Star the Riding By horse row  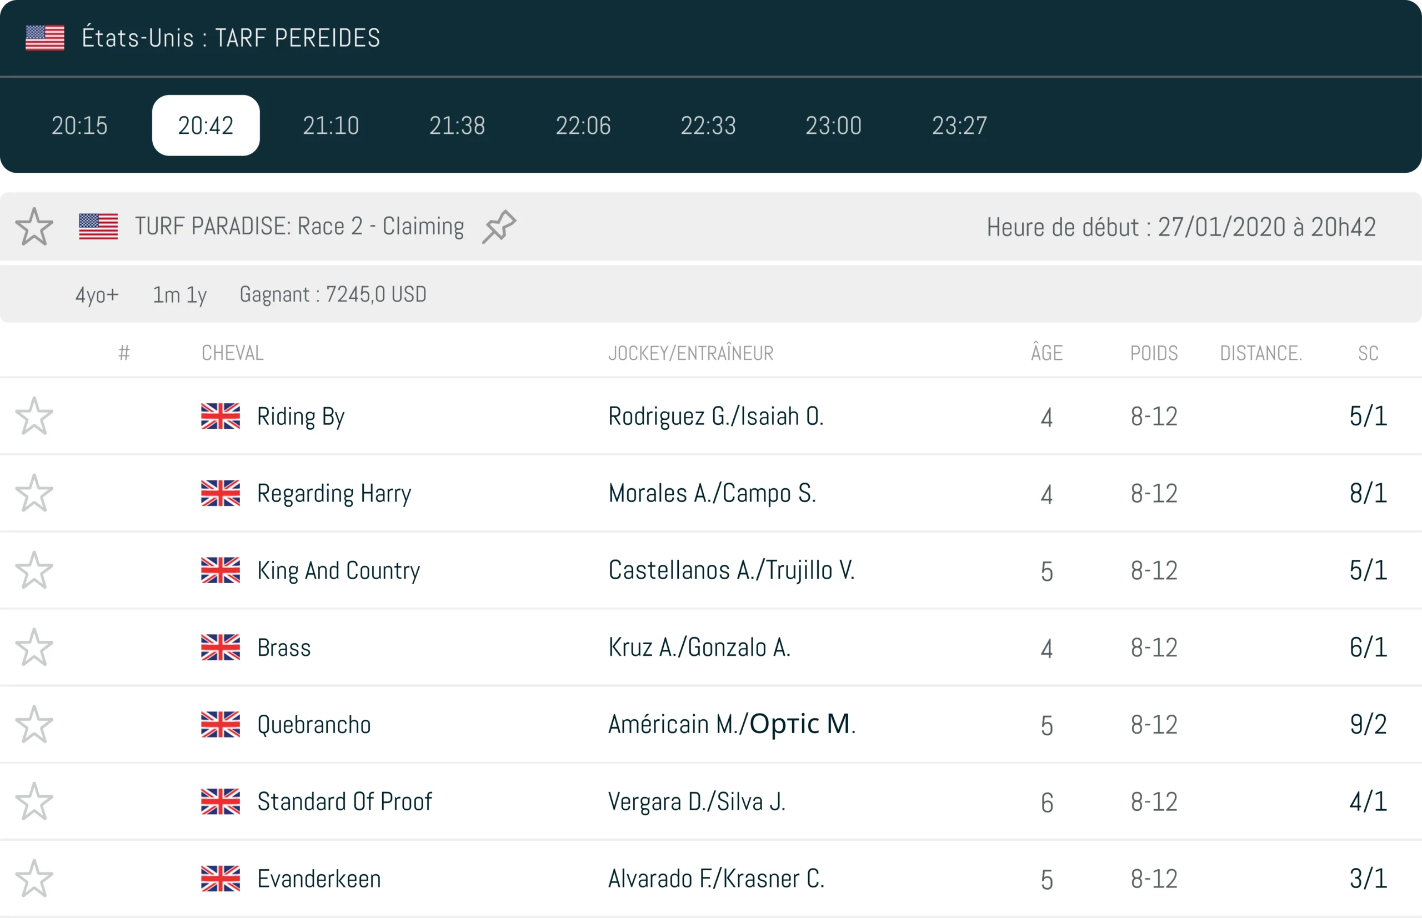tap(34, 416)
